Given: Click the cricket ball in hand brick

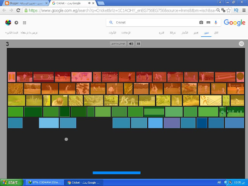Looking at the screenshot, I should pos(59,100).
